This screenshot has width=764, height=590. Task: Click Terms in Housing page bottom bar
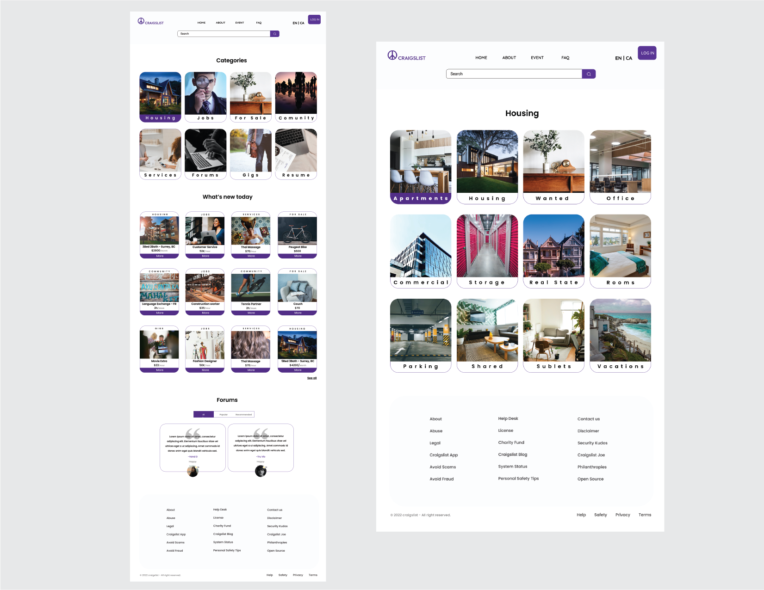(x=645, y=515)
